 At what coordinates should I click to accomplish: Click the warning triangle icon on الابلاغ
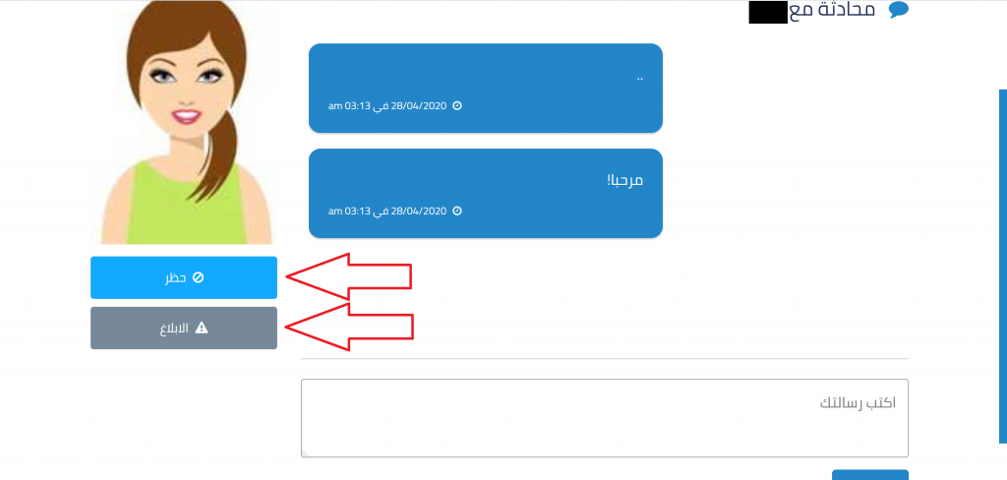coord(202,328)
